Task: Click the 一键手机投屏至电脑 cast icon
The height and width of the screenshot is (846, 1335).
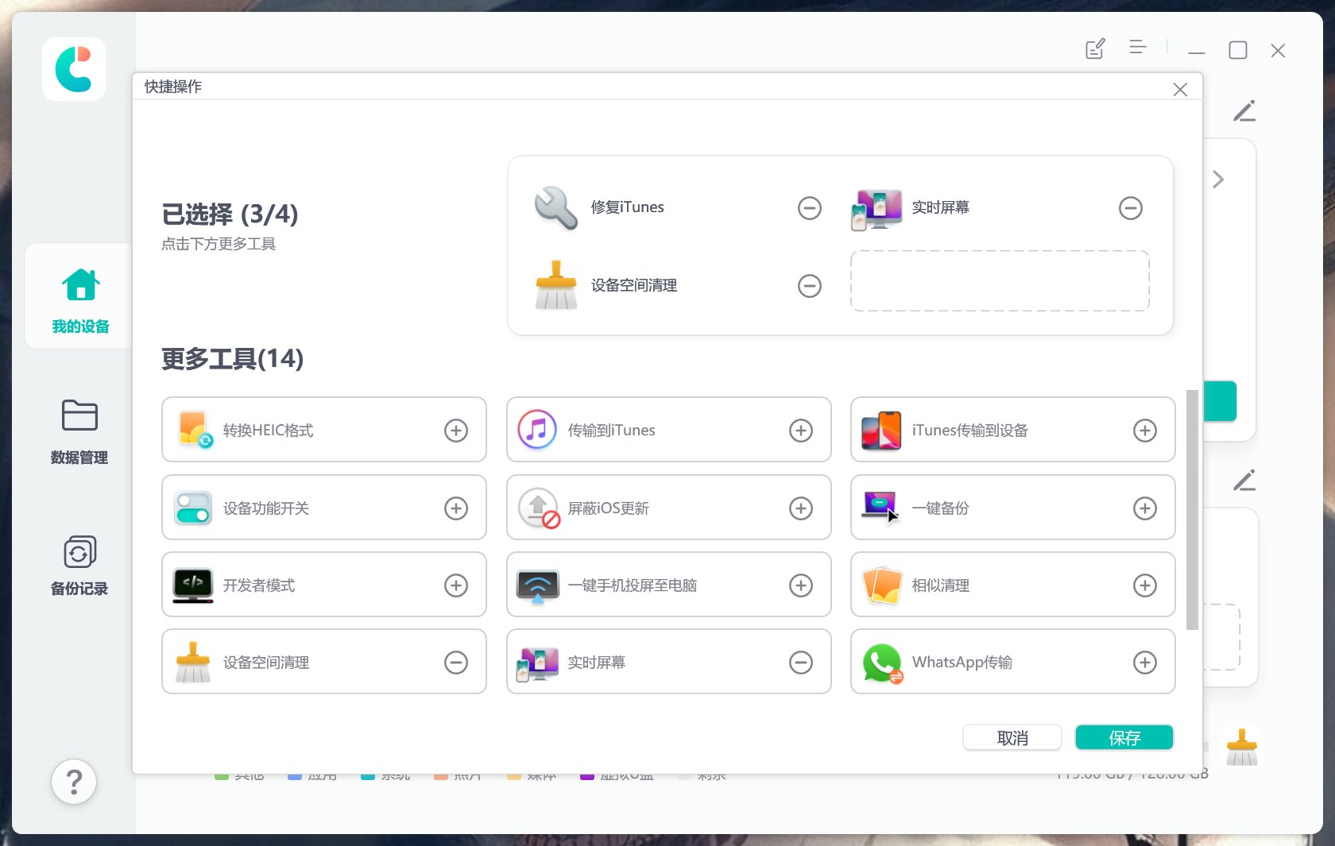Action: [538, 586]
